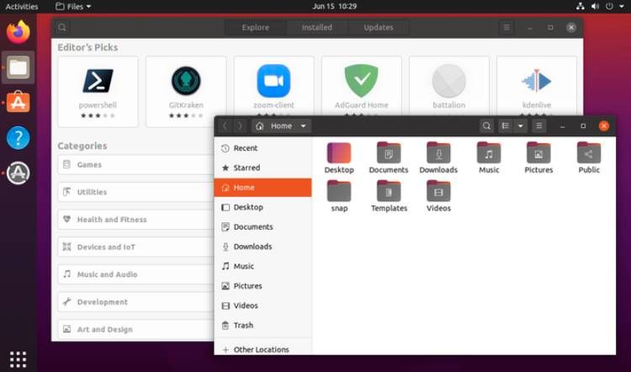Select Home in Files sidebar
631x372 pixels.
262,188
